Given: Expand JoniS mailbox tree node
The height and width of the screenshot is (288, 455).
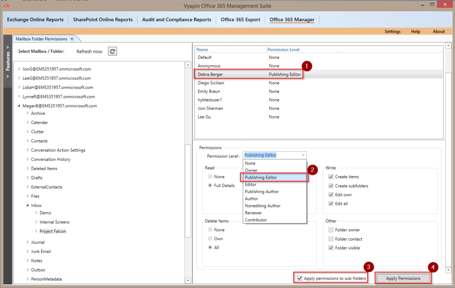Looking at the screenshot, I should pos(19,69).
